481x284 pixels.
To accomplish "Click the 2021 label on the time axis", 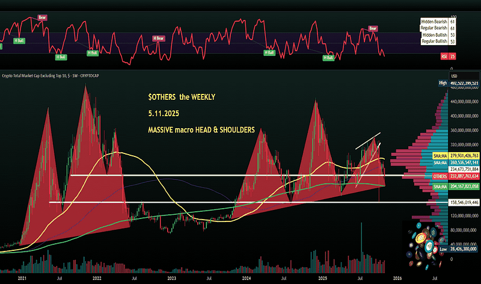I will (22, 279).
